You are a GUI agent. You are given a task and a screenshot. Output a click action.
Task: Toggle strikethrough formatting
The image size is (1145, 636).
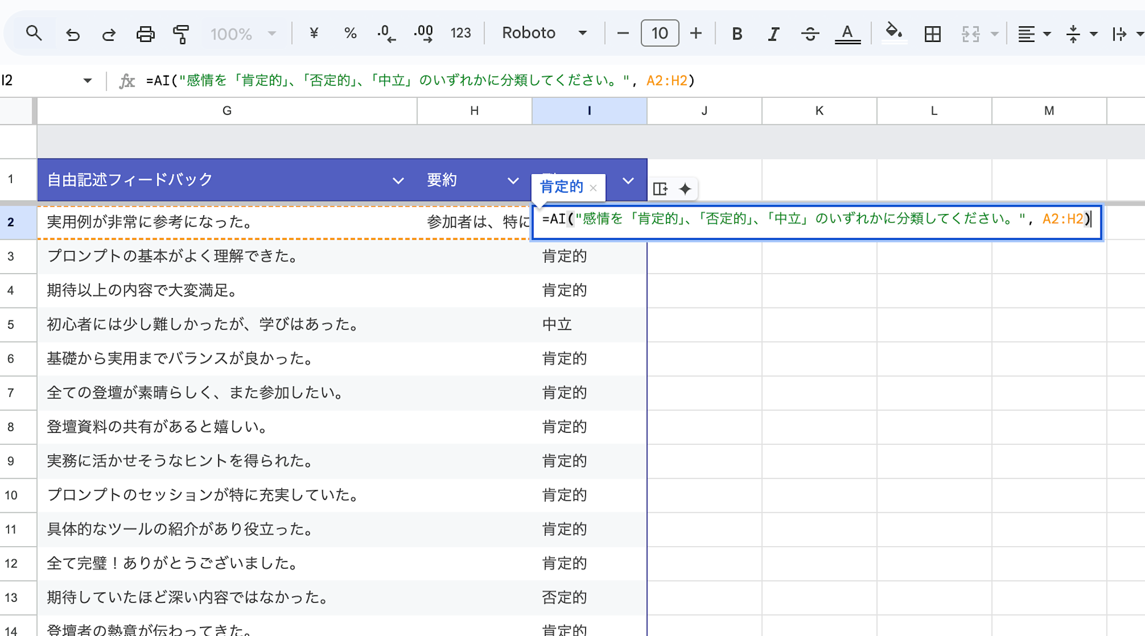coord(811,33)
